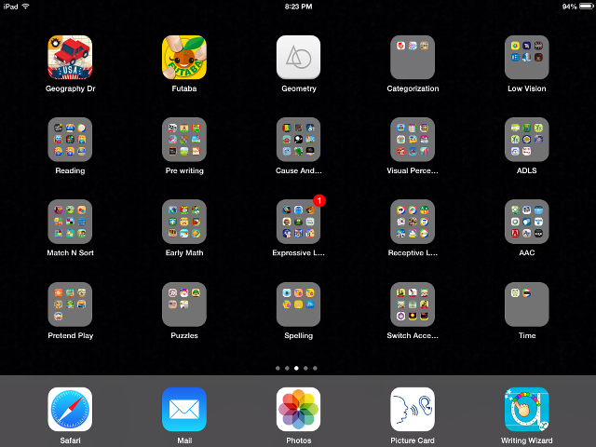Viewport: 596px width, 447px height.
Task: Open the Visual Perce... folder
Action: click(413, 140)
